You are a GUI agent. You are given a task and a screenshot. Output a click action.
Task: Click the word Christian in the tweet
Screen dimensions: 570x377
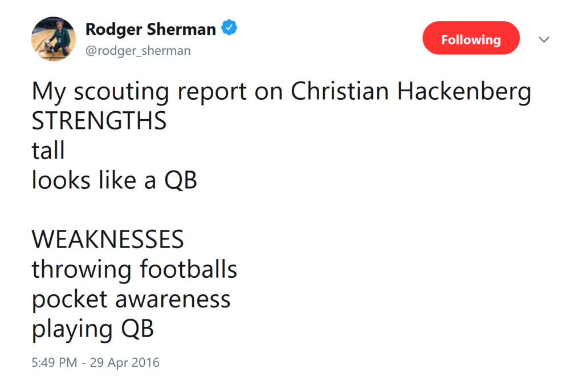[x=340, y=91]
